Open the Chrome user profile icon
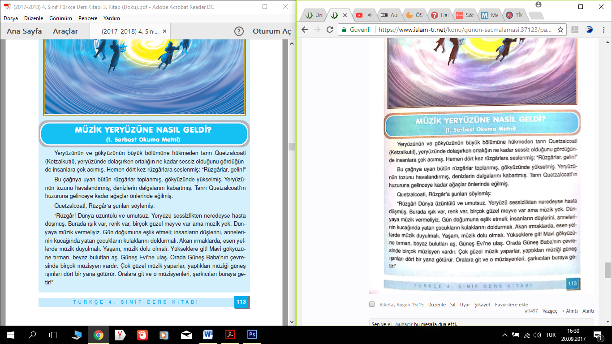Image resolution: width=612 pixels, height=344 pixels. 538,4
